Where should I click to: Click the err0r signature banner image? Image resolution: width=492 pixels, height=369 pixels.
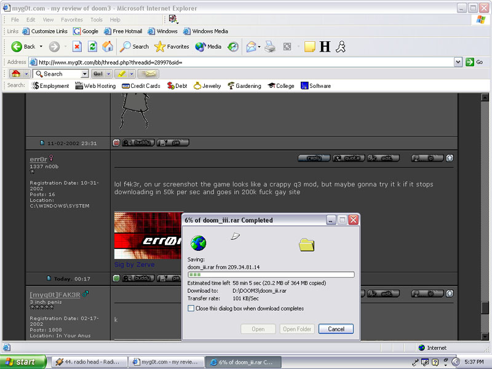tap(148, 236)
